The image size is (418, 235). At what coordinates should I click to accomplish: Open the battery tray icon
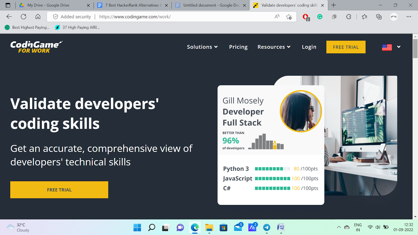point(386,227)
